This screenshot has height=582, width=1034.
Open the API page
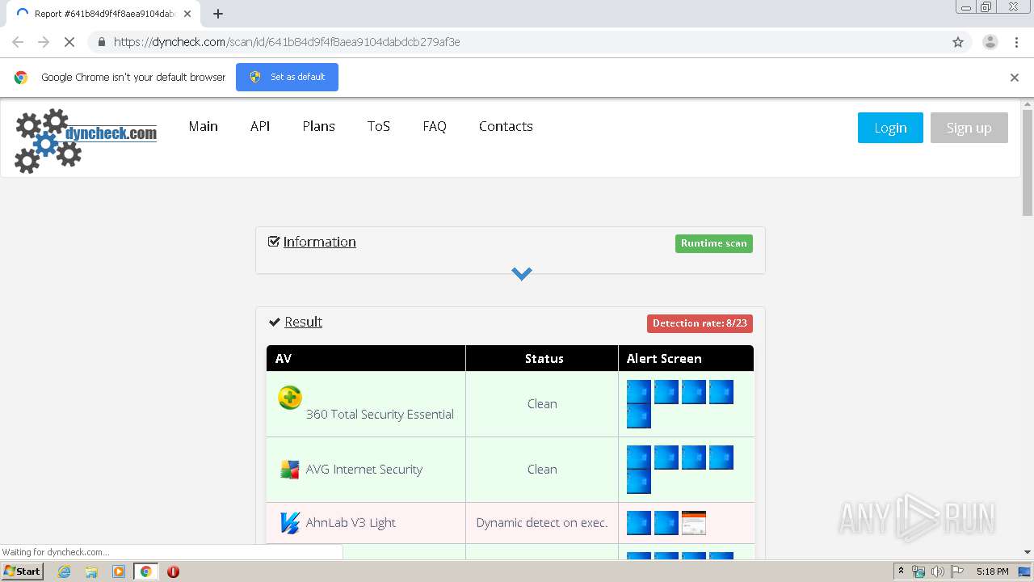click(x=260, y=126)
